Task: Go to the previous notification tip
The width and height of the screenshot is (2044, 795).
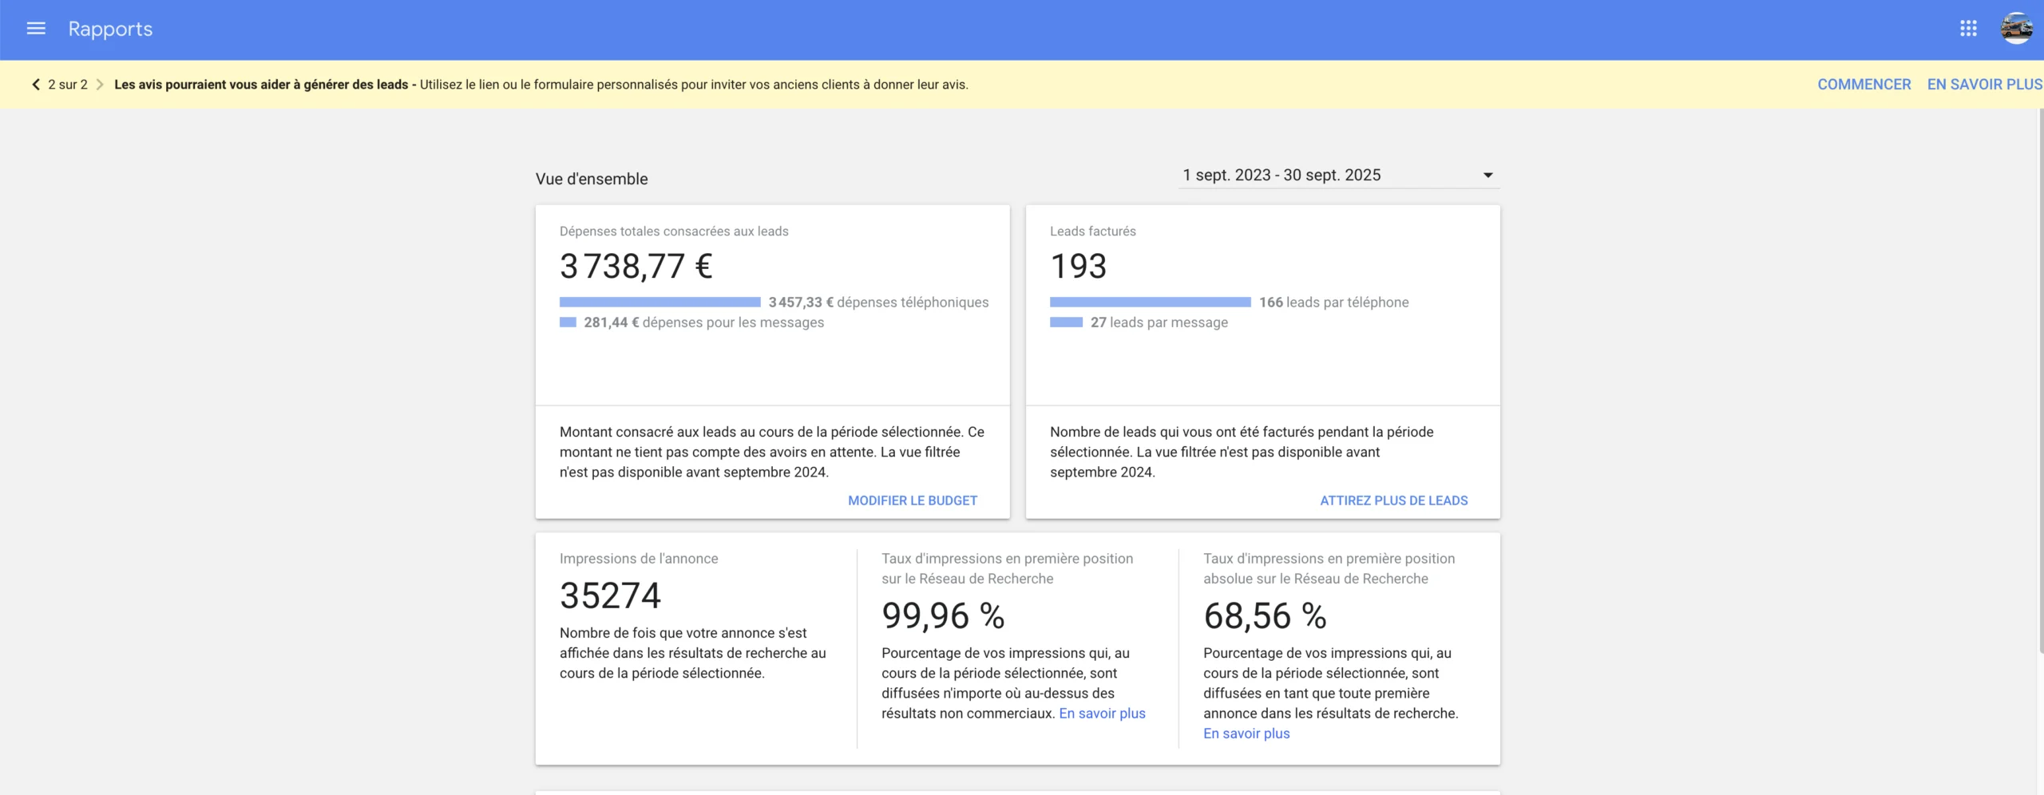Action: click(x=36, y=85)
